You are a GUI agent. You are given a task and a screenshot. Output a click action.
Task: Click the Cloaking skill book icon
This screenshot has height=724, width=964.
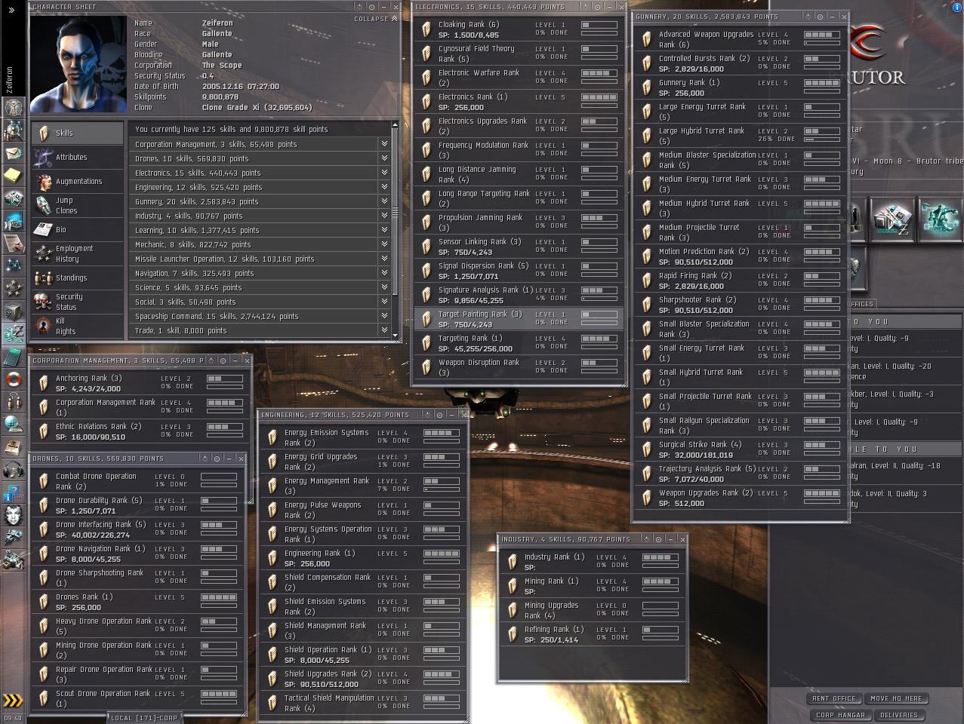427,30
